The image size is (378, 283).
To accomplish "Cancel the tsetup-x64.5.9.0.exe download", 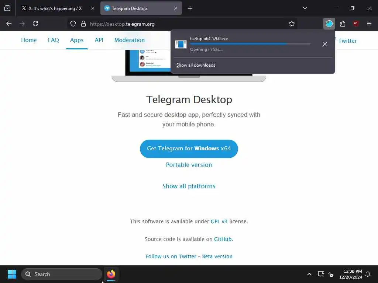I will [x=325, y=44].
